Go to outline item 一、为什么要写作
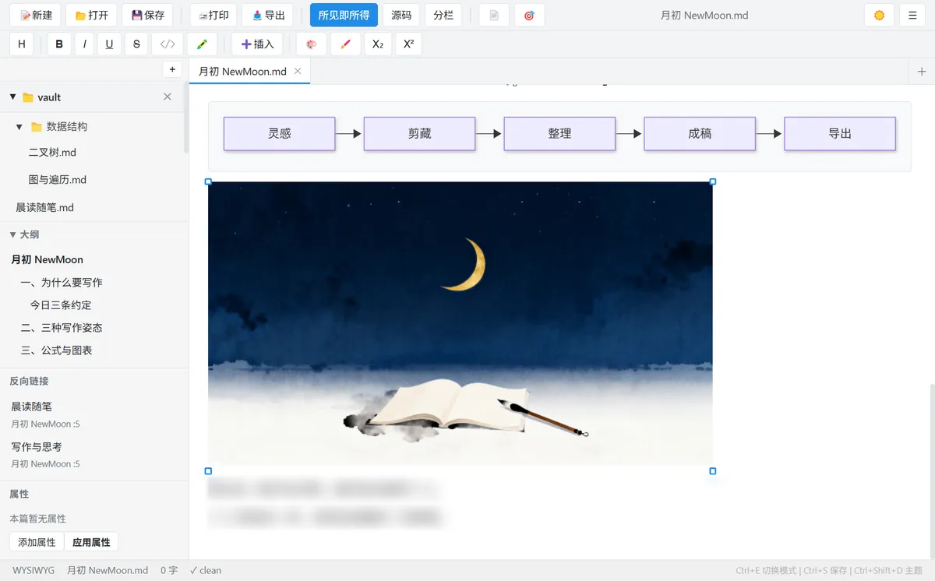The height and width of the screenshot is (581, 935). (x=62, y=283)
